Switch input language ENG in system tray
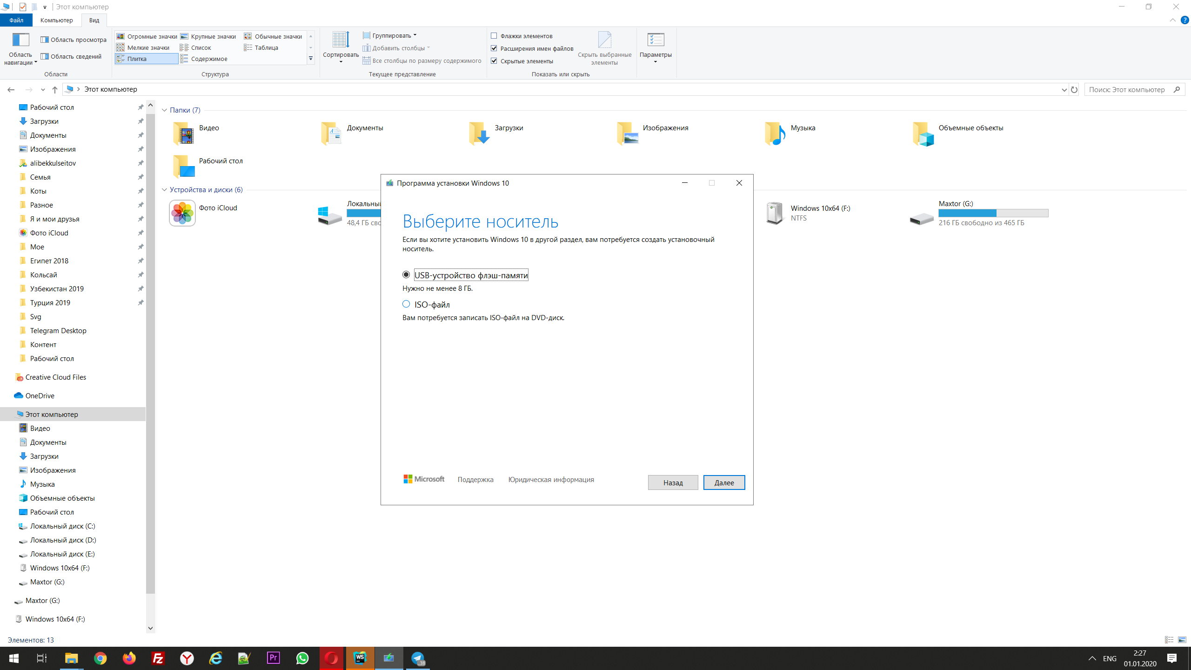 pos(1110,658)
